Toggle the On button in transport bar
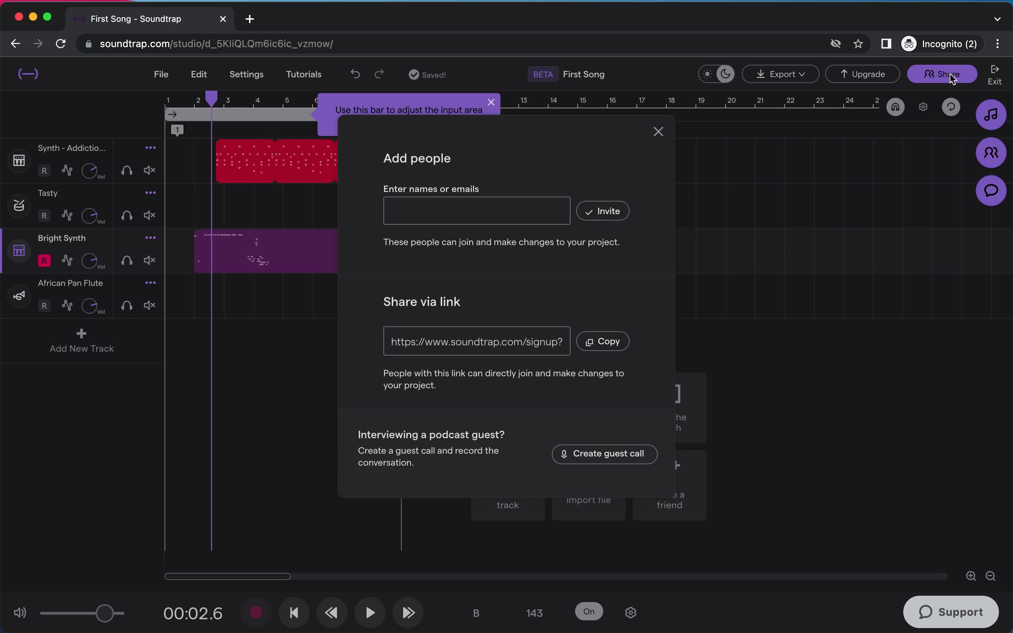The image size is (1013, 633). 589,611
